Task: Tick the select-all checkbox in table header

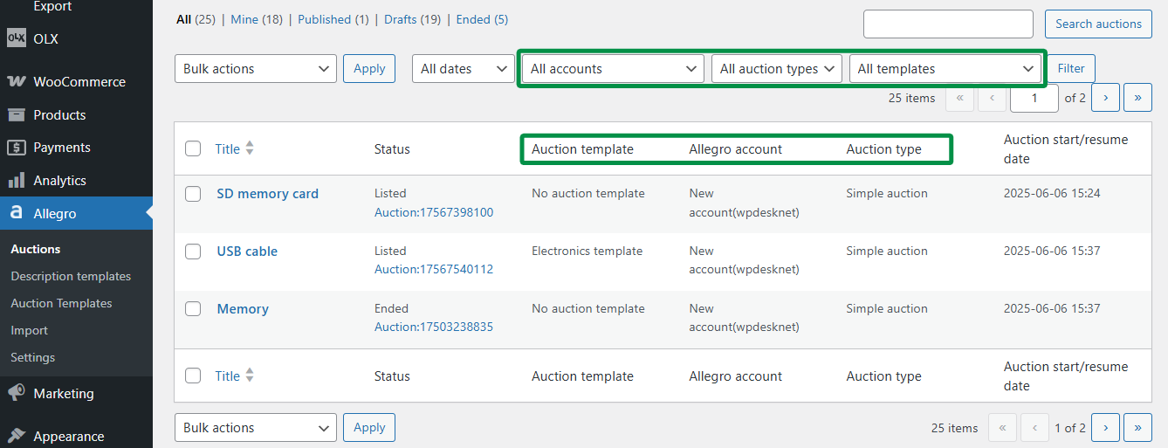Action: click(193, 148)
